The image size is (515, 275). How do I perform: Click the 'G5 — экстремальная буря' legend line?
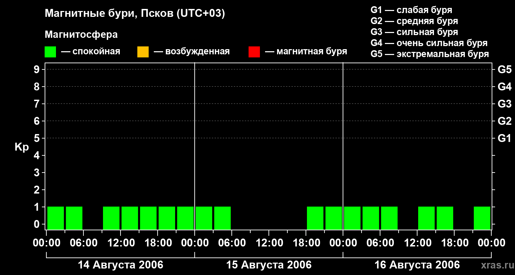[x=430, y=54]
